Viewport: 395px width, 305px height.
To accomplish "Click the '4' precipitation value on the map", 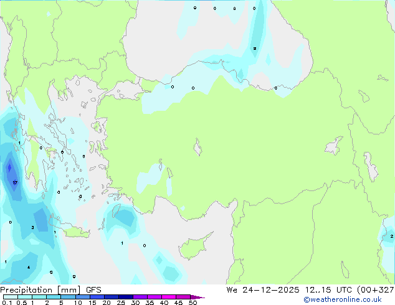I will tap(29, 267).
